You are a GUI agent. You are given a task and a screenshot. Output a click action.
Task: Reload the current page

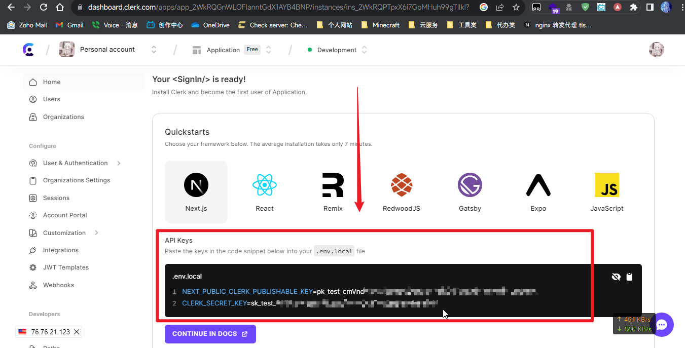[x=44, y=7]
